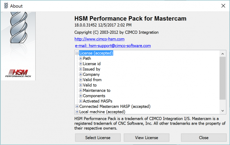Expand Local machine (accepted) node
Viewport: 230px width, 145px height.
(x=77, y=112)
